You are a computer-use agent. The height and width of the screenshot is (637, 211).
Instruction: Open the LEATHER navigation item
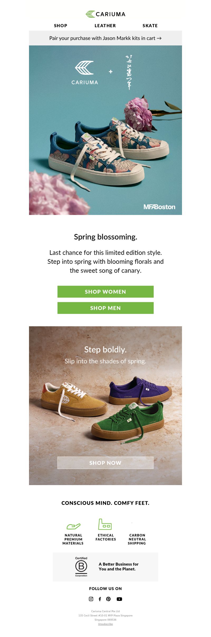coord(105,26)
